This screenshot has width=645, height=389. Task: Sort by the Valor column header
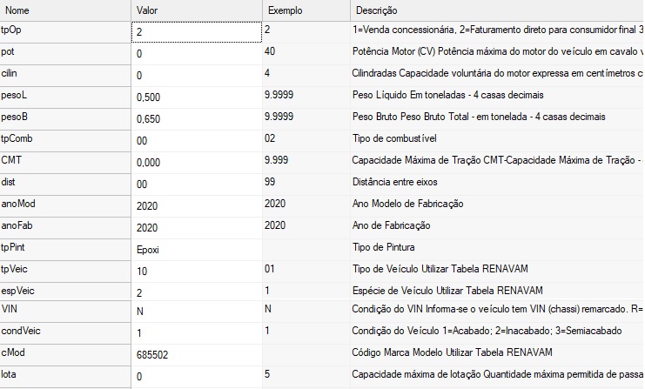coord(196,10)
